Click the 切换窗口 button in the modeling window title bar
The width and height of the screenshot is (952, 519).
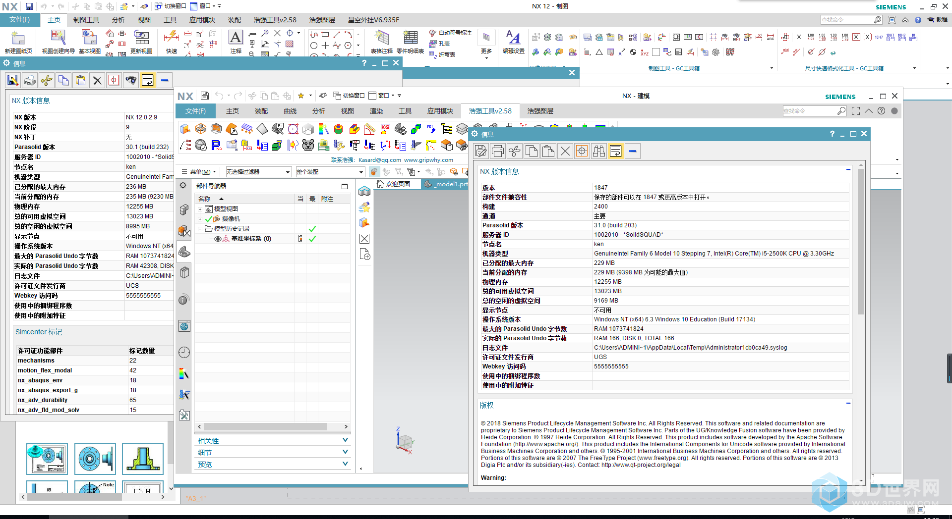point(350,96)
